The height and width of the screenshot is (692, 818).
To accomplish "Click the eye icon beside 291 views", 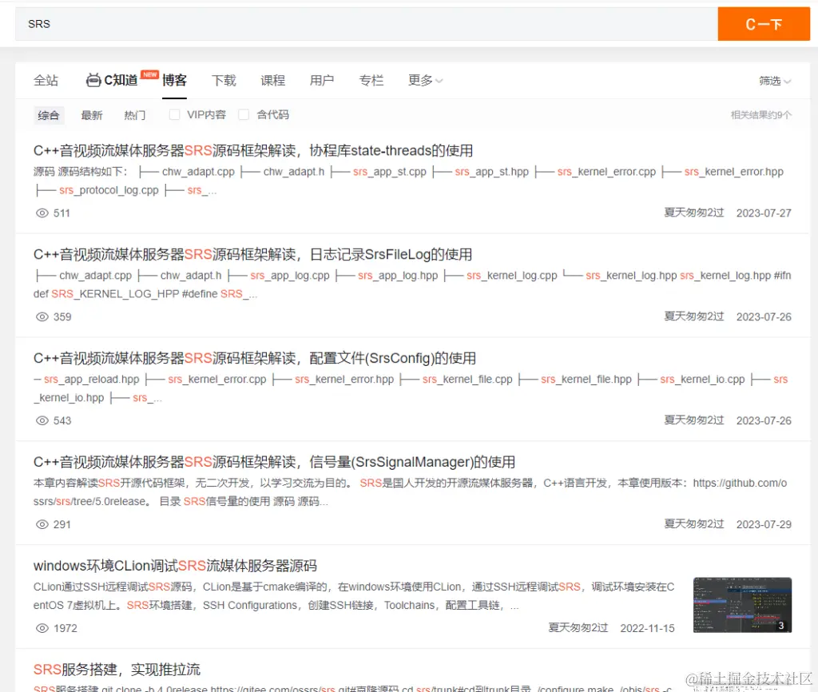I will click(x=42, y=525).
